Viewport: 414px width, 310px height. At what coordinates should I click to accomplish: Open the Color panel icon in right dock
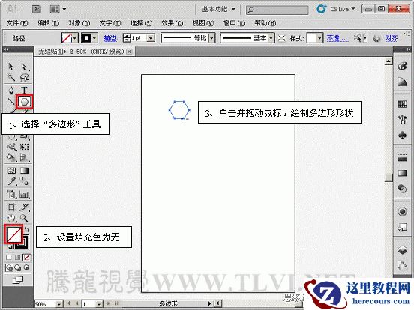pyautogui.click(x=402, y=66)
